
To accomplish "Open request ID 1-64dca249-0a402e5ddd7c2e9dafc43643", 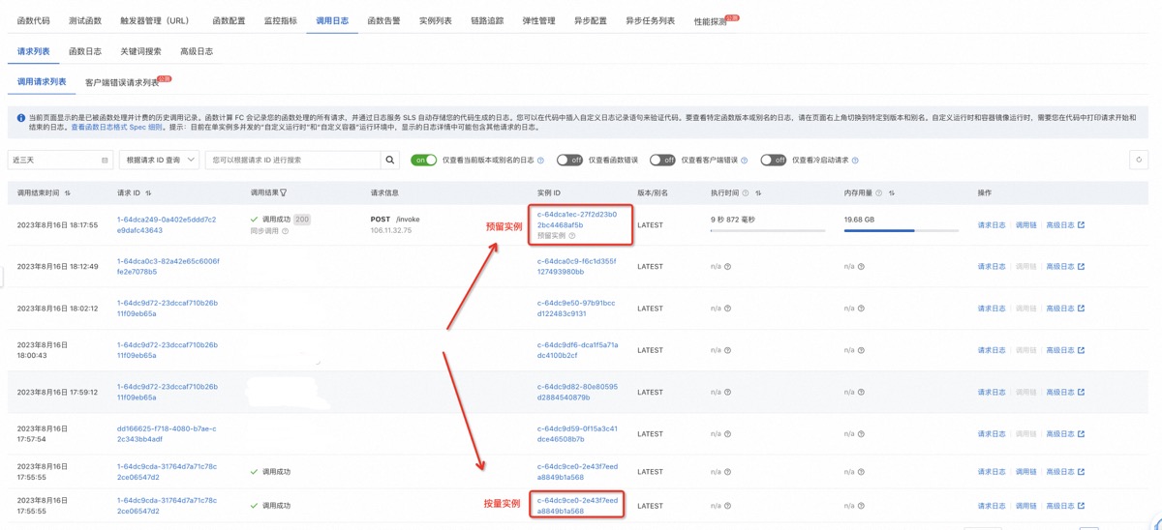I will [167, 225].
